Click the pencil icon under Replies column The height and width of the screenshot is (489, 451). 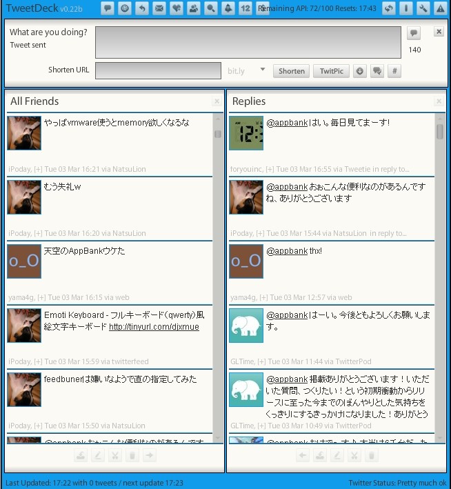(x=337, y=455)
